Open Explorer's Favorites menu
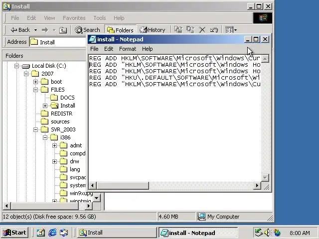 (74, 18)
